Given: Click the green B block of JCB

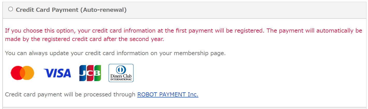Looking at the screenshot, I should (x=98, y=73).
